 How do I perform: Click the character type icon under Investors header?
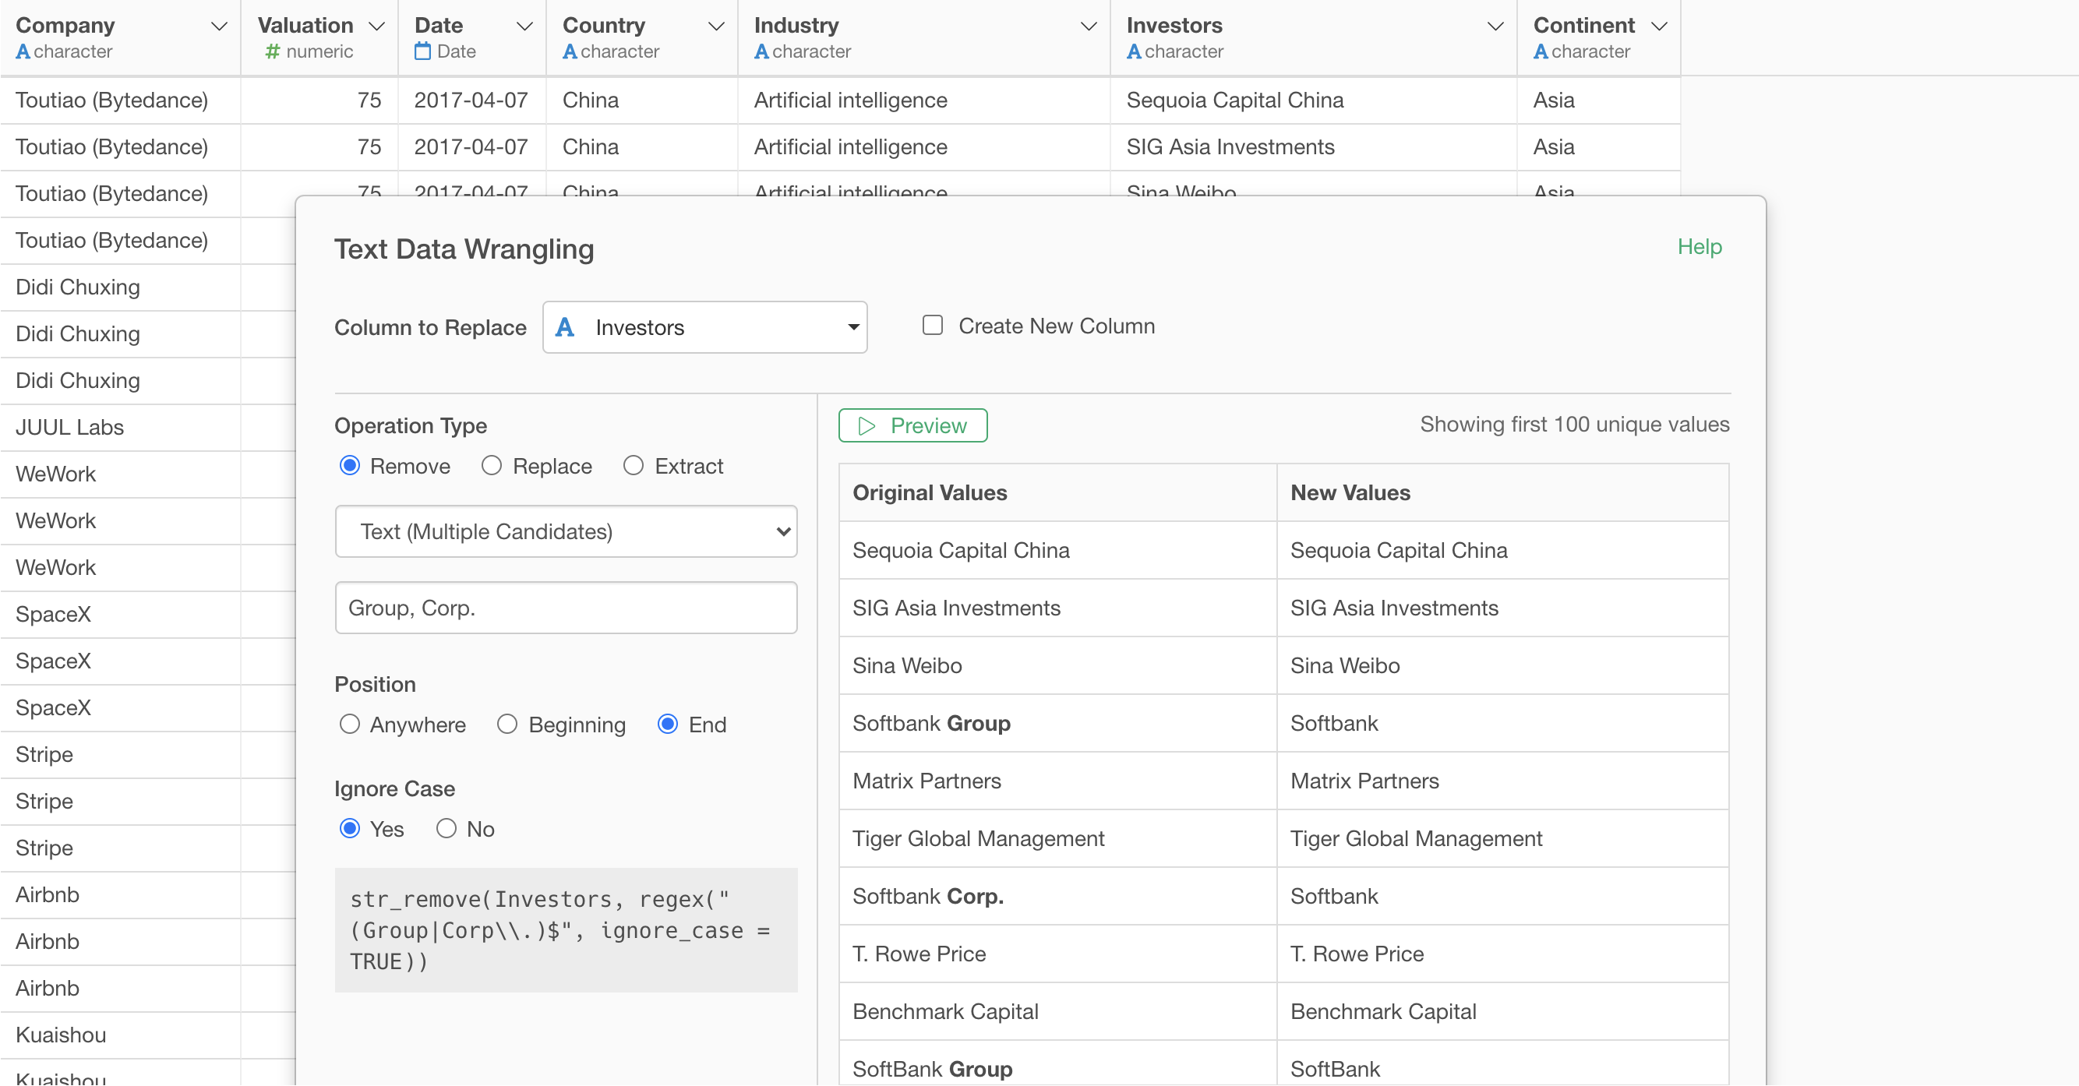click(x=1134, y=51)
